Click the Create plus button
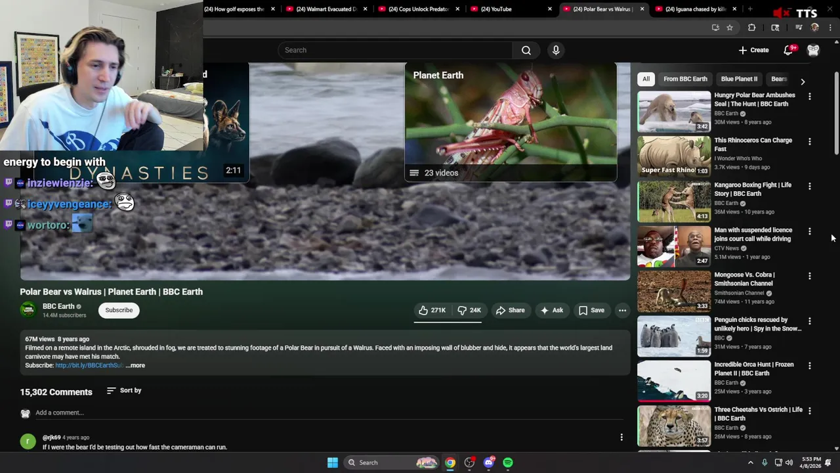Image resolution: width=840 pixels, height=473 pixels. point(753,50)
